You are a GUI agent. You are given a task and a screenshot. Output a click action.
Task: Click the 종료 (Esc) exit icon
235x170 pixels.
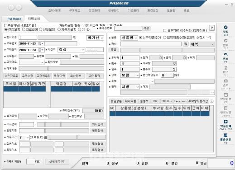click(x=225, y=28)
